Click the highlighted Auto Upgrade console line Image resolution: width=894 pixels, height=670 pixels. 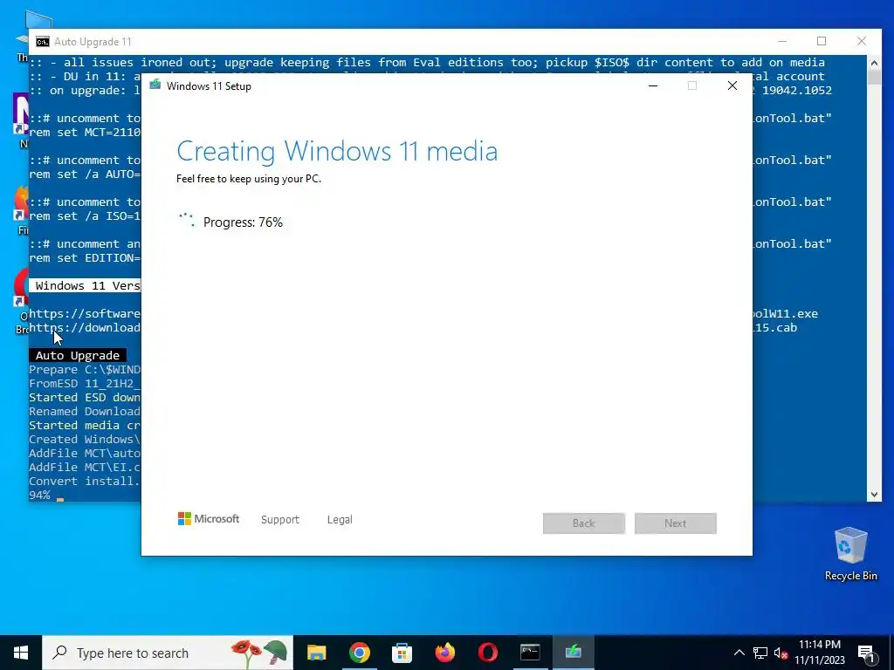point(78,356)
